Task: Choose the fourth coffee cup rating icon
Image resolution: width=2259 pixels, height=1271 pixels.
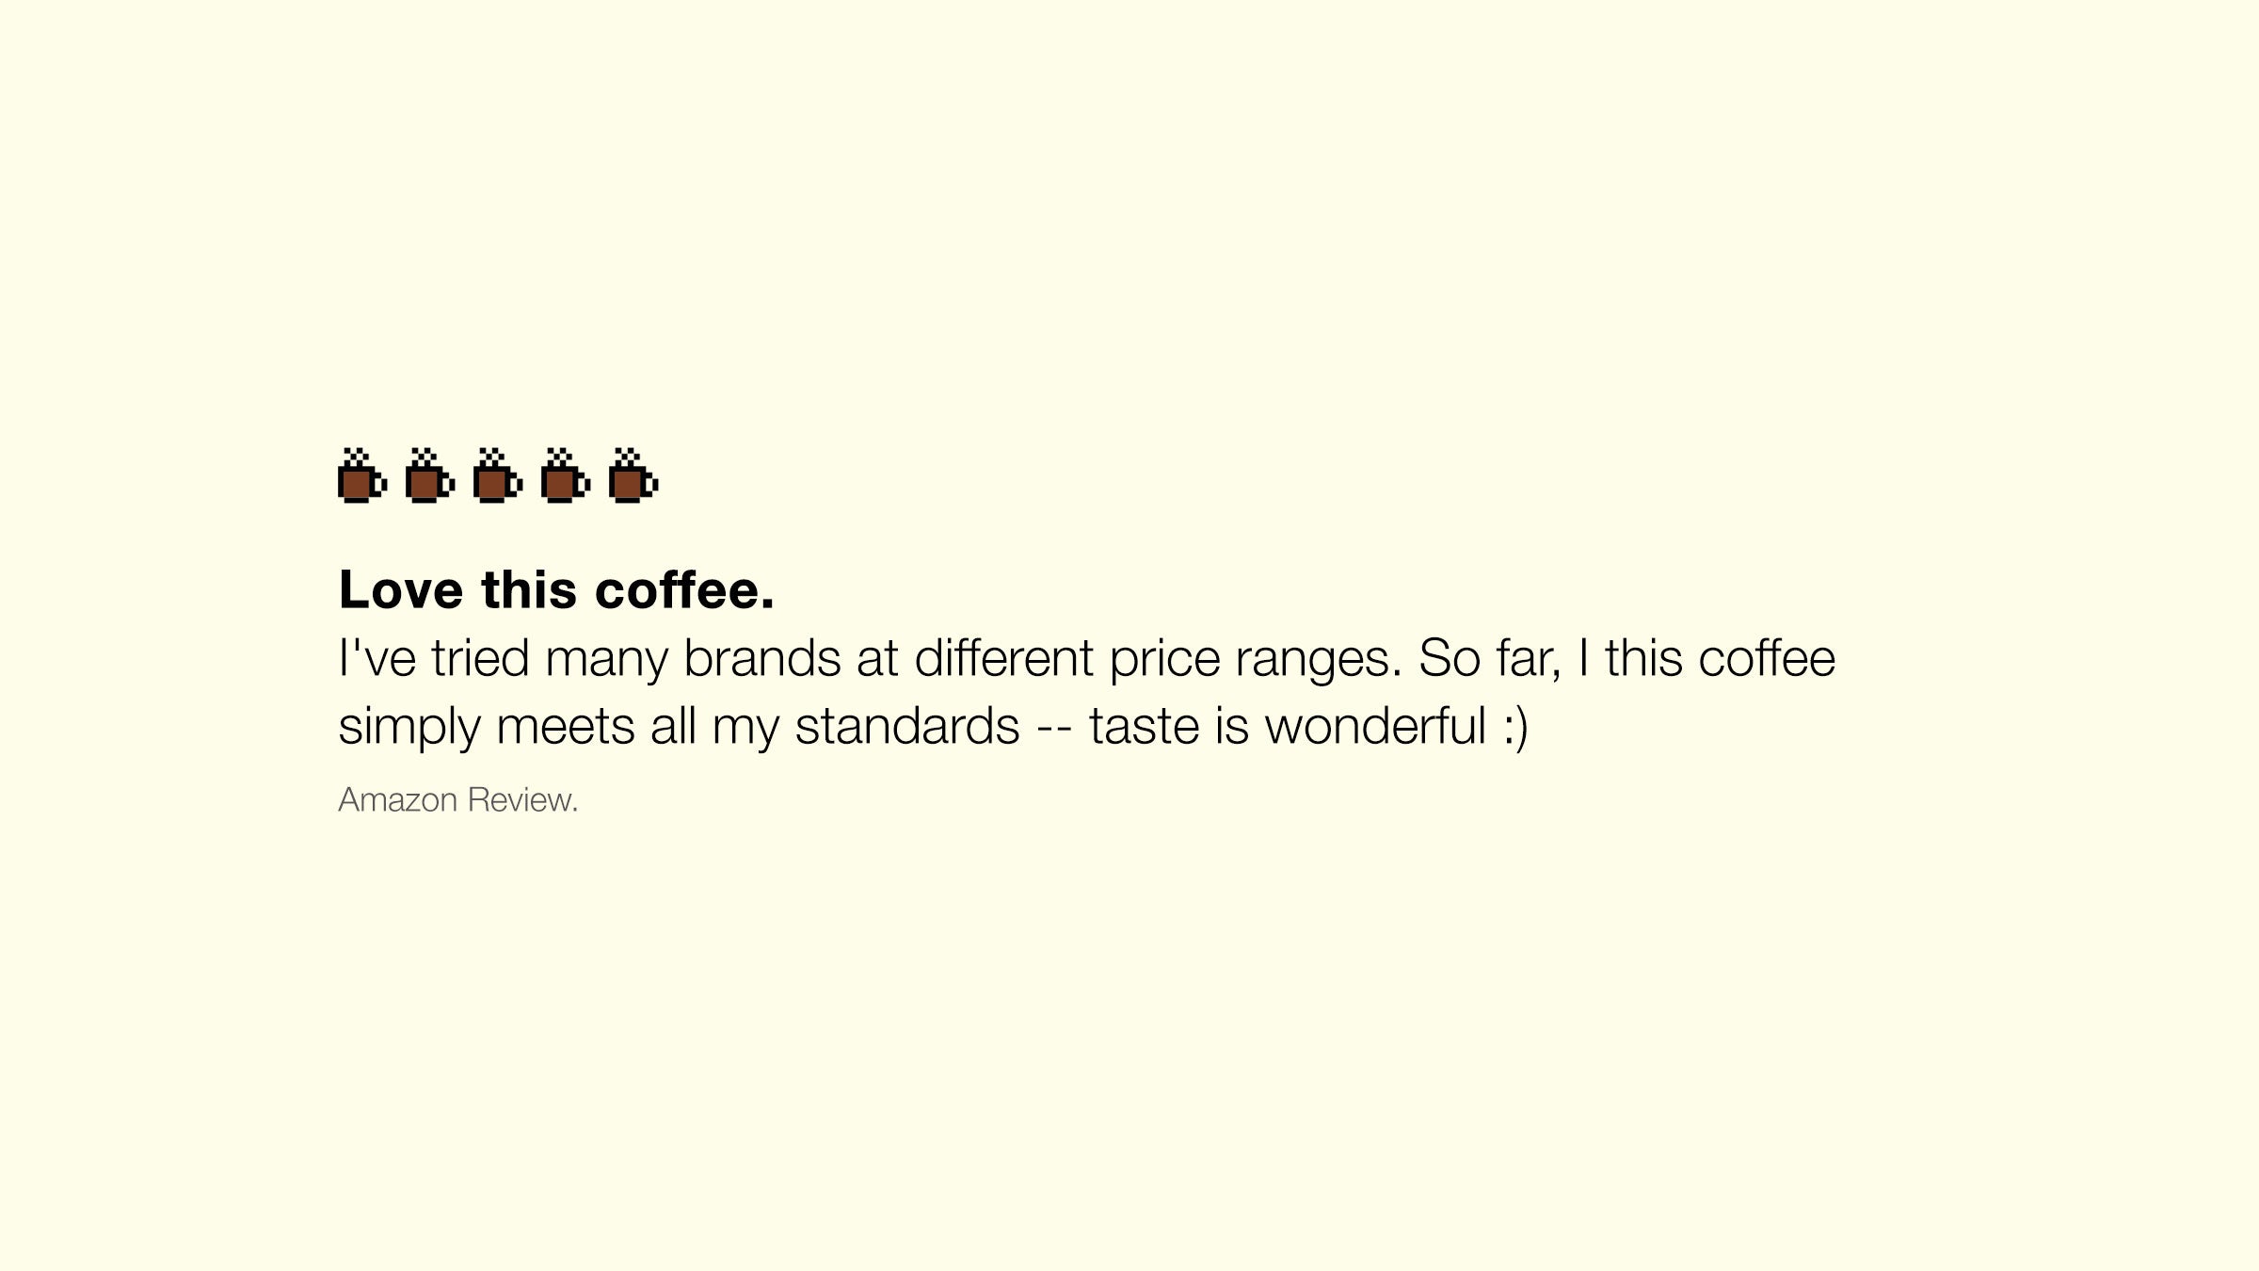Action: (x=565, y=477)
